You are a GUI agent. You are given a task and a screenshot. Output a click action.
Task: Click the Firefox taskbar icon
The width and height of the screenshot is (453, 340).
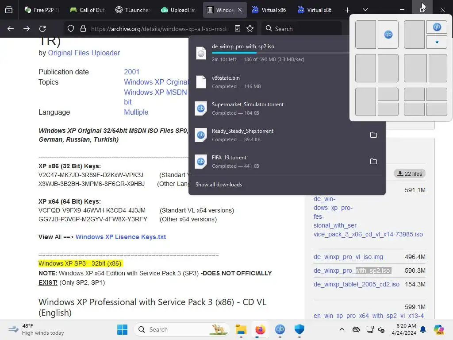coord(260,329)
